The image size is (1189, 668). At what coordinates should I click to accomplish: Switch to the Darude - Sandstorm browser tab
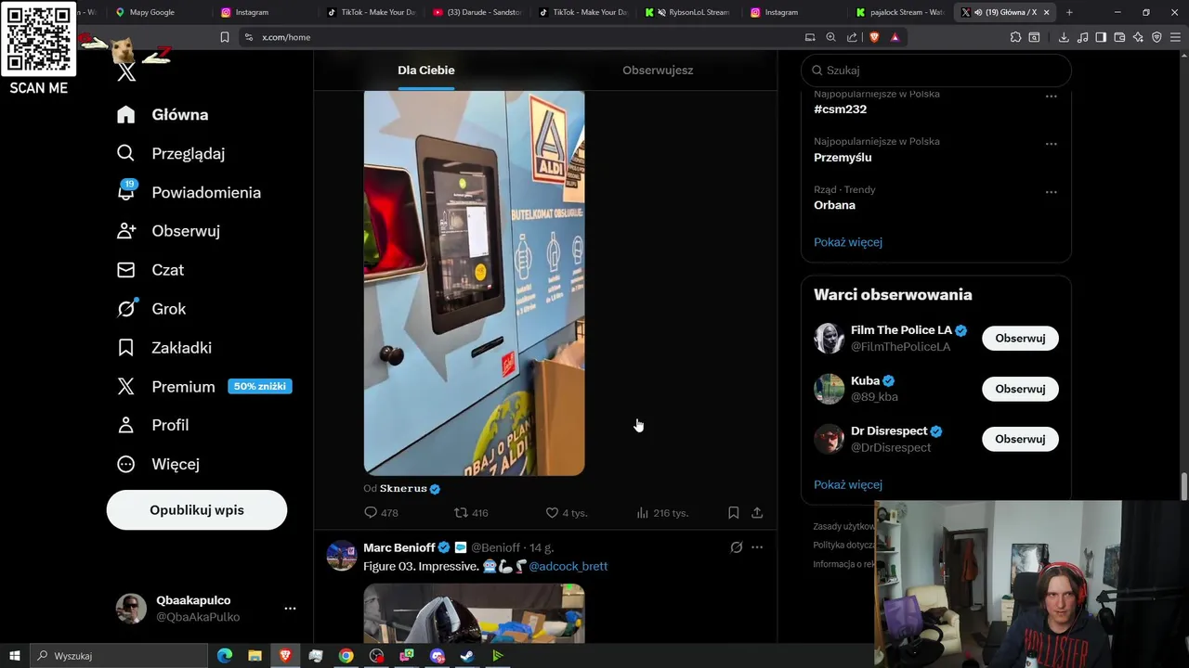coord(477,12)
